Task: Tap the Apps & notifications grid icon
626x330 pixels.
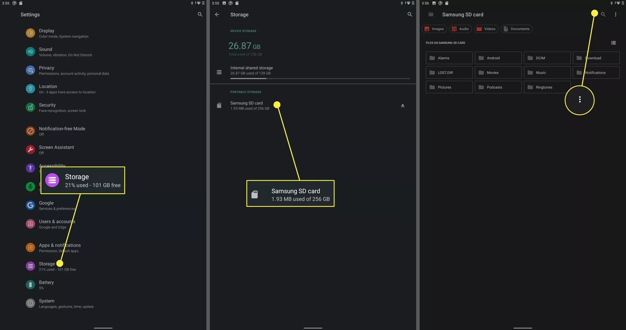Action: click(30, 248)
